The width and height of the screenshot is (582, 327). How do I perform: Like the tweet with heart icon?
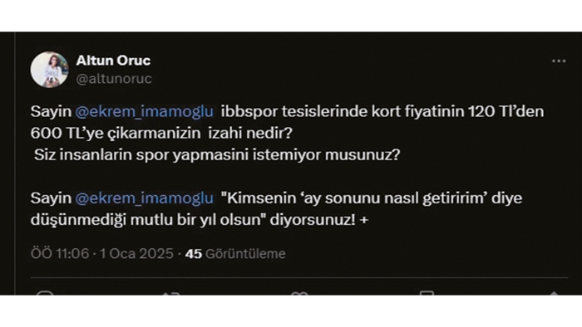[299, 293]
